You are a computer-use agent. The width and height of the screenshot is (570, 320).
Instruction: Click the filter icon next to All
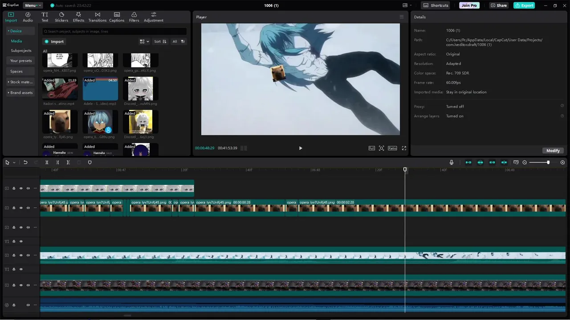click(x=183, y=41)
